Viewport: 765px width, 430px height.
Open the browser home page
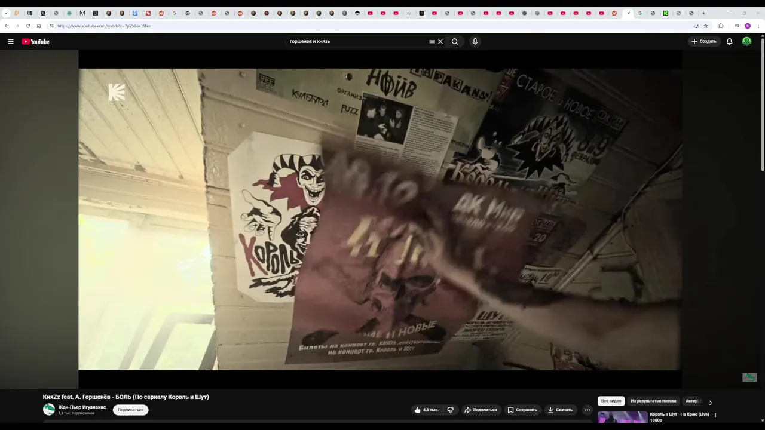(39, 26)
